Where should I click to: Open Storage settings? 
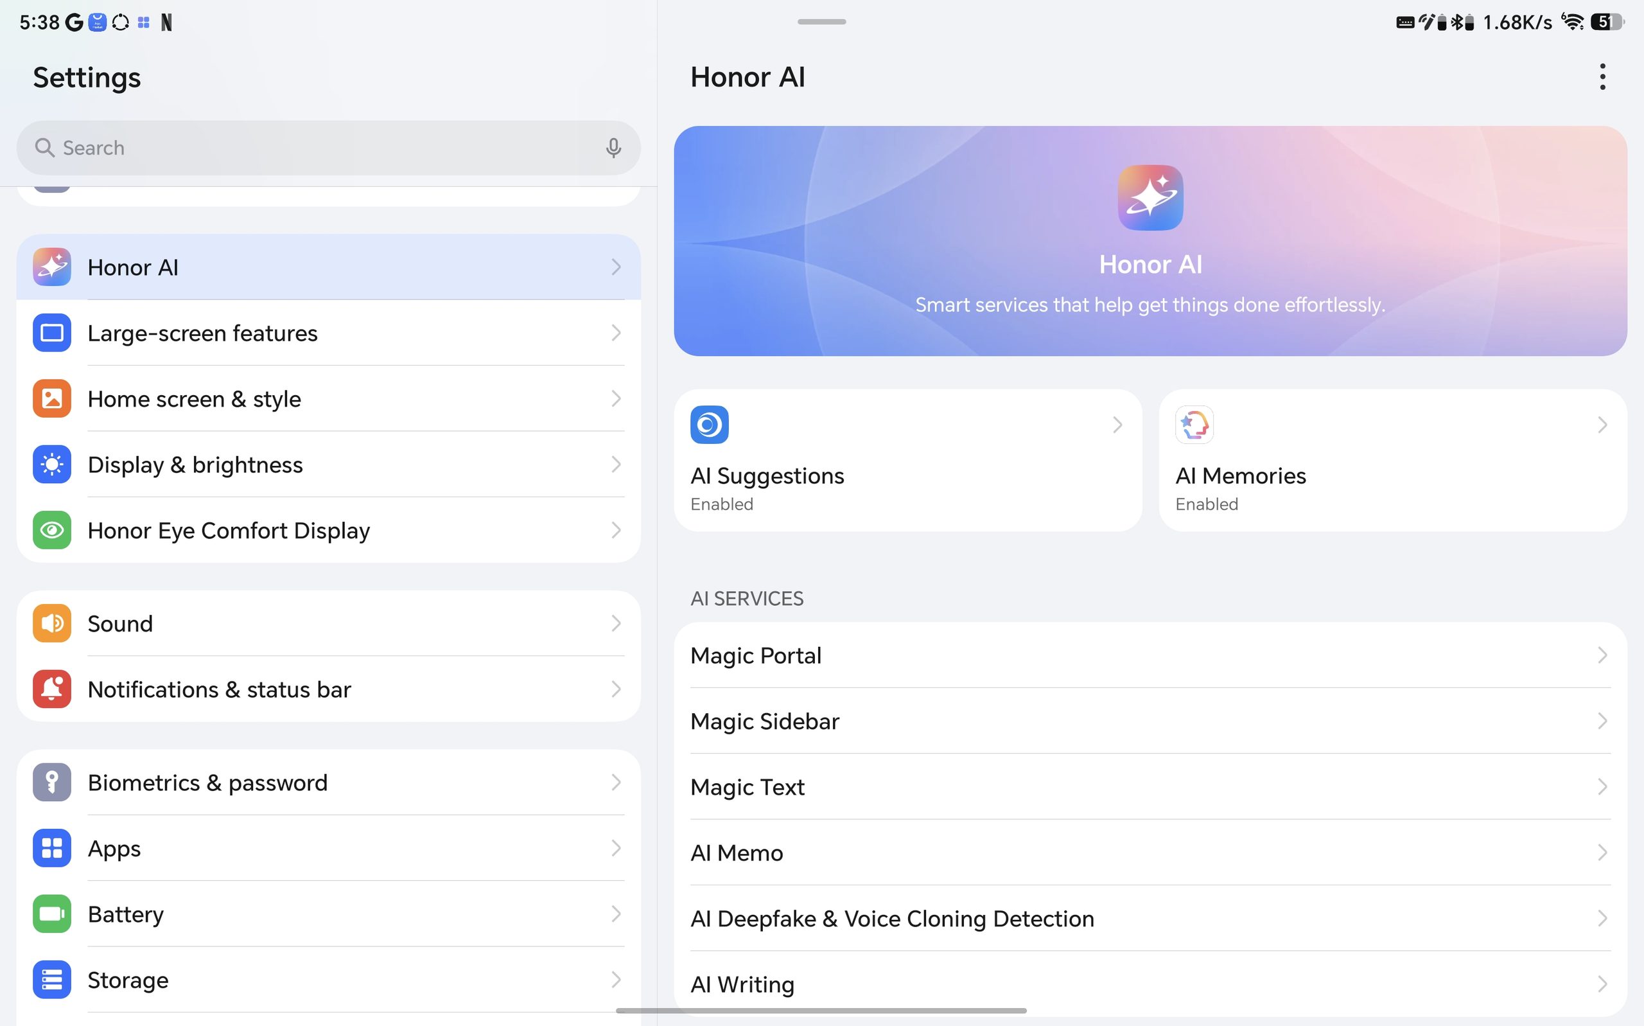click(328, 980)
